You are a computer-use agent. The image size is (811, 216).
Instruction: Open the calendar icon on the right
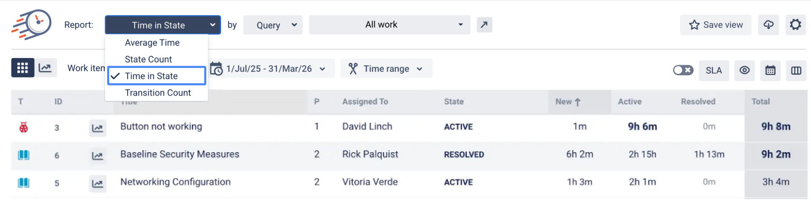(770, 70)
